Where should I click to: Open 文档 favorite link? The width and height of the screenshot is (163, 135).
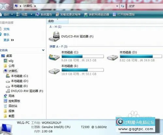7,29
